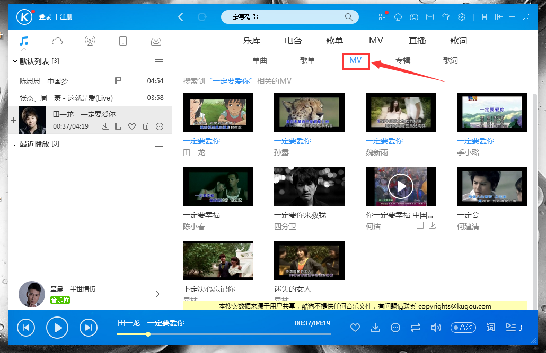Open the mobile device sidebar icon
The image size is (546, 353).
[x=123, y=41]
